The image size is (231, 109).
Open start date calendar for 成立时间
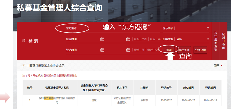pos(102,39)
